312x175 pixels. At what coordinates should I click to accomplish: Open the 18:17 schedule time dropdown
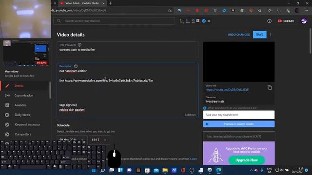pos(99,140)
